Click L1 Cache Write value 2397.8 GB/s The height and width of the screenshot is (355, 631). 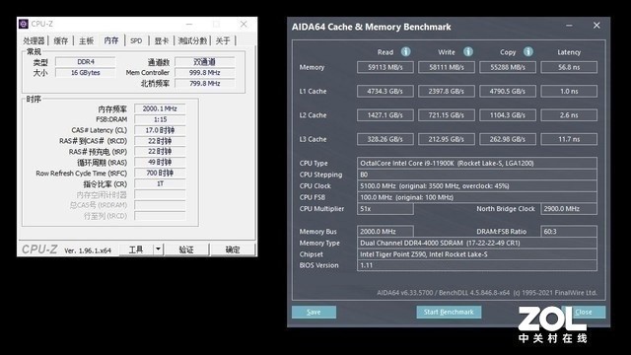pos(447,92)
